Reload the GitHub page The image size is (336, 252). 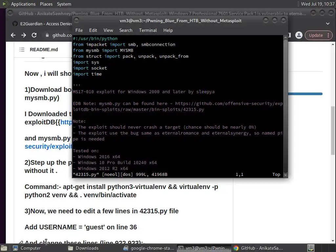34,35
